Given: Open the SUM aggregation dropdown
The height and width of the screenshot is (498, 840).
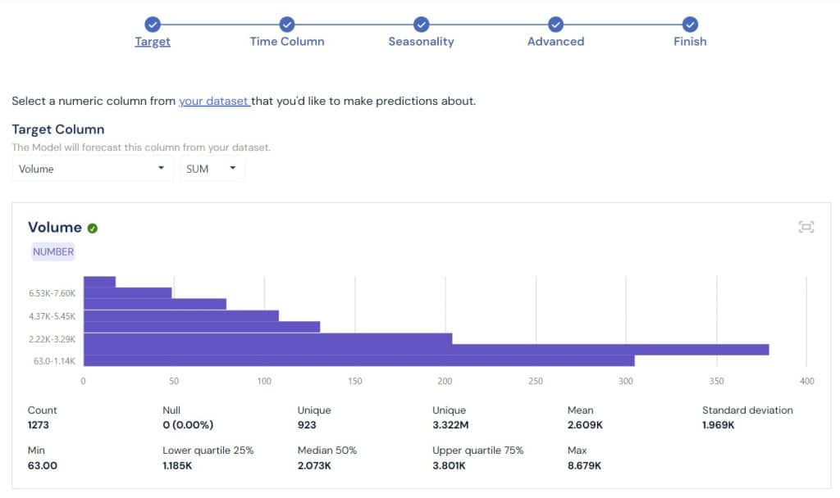Looking at the screenshot, I should tap(212, 169).
